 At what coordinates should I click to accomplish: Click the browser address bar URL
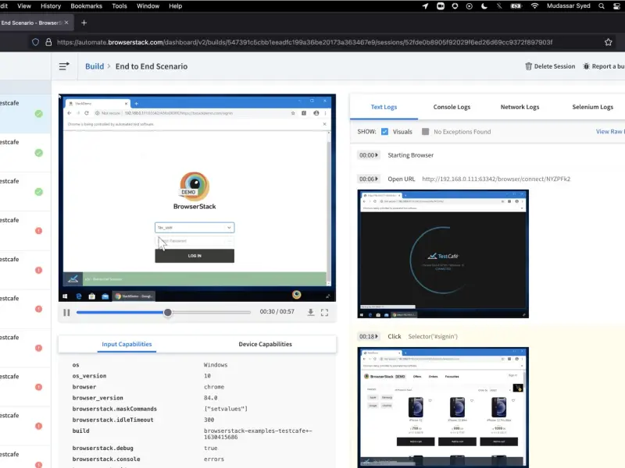pos(305,42)
